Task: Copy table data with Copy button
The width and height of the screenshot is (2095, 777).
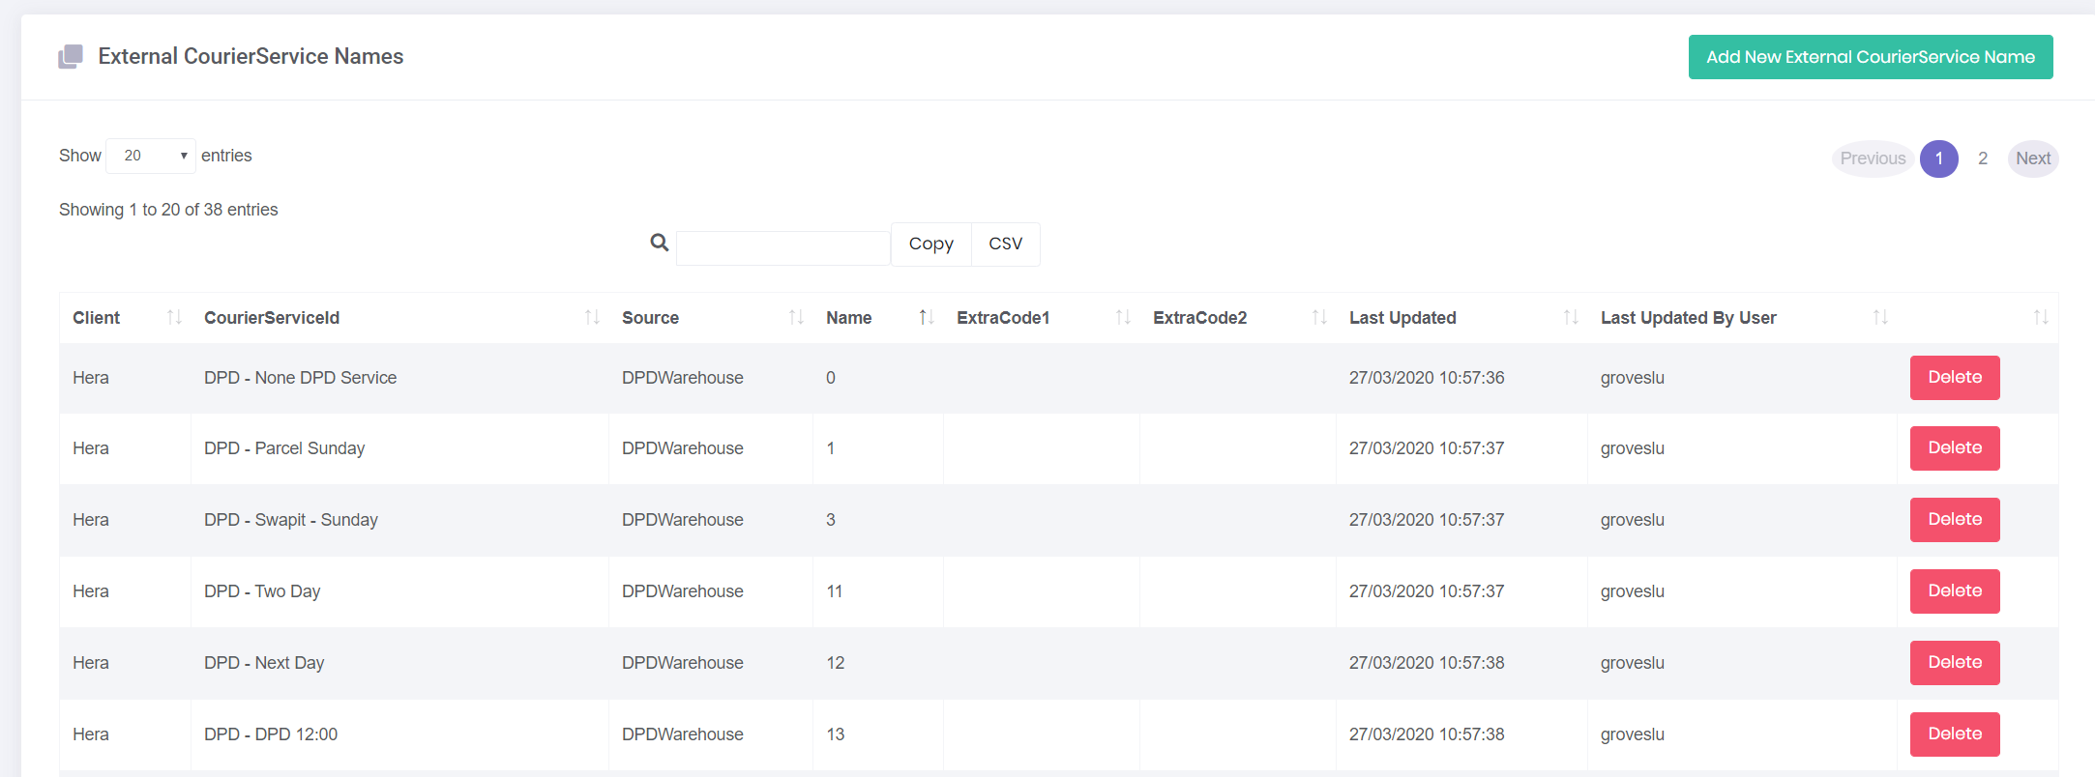Action: (x=931, y=244)
